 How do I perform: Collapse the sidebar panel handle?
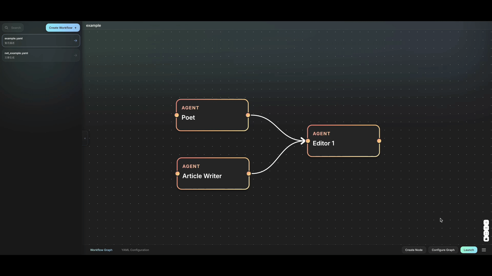point(85,138)
